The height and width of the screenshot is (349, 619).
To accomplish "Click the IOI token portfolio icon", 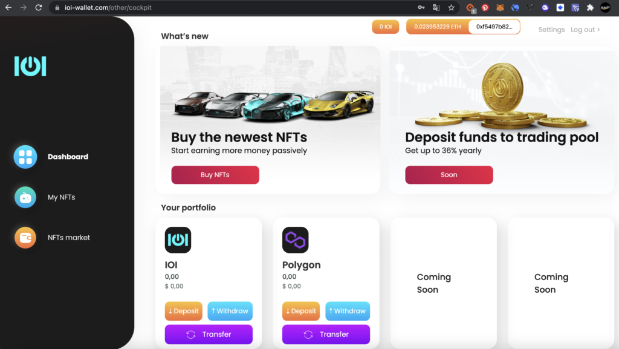I will (178, 240).
